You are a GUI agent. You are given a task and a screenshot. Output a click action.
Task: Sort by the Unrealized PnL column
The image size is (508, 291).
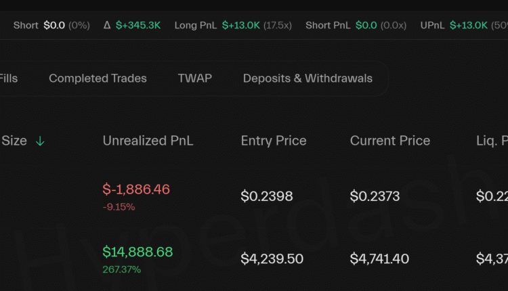148,141
